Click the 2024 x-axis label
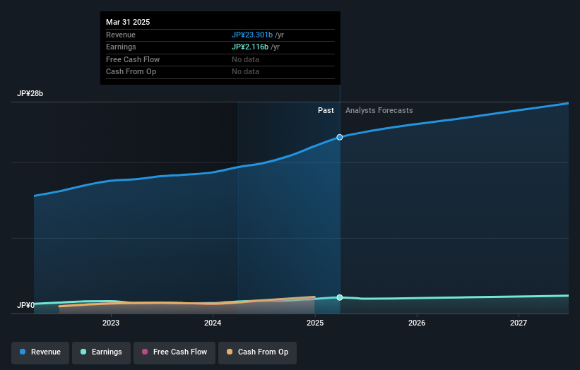This screenshot has height=370, width=580. (213, 323)
